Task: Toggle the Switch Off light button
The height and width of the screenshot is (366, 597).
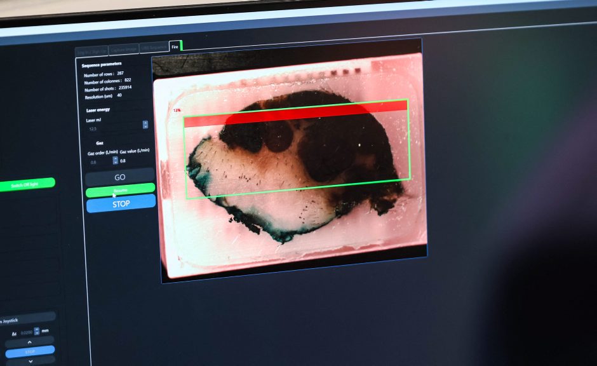Action: [27, 185]
